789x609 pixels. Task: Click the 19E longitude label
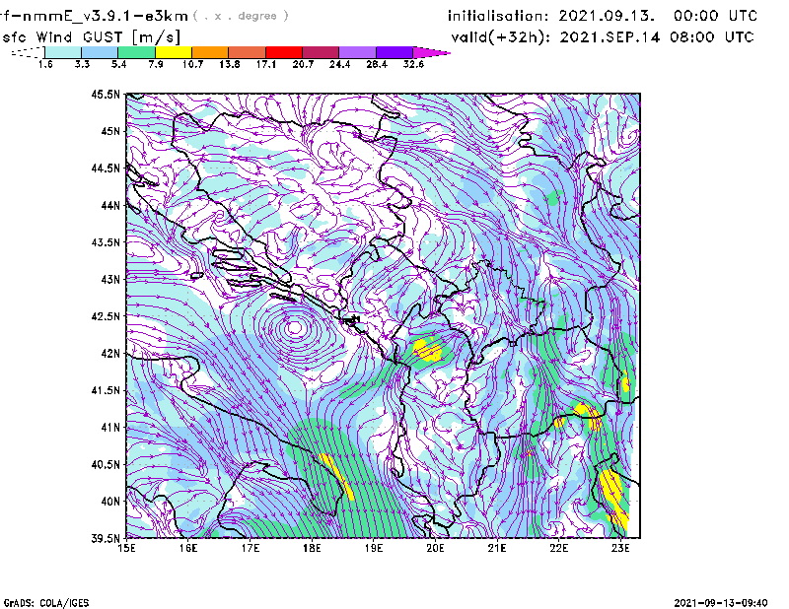click(x=374, y=548)
